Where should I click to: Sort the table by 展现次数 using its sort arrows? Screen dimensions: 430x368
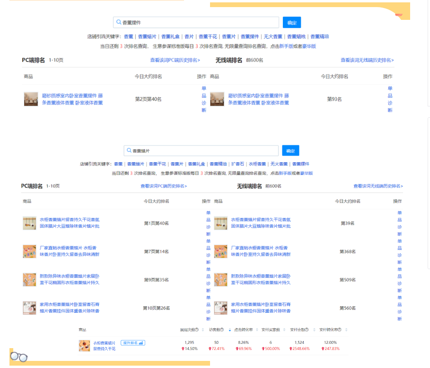click(203, 330)
